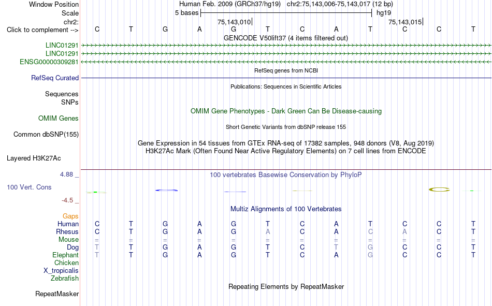Select the Elephant species row label
Viewport: 492px width, 306px height.
65,255
